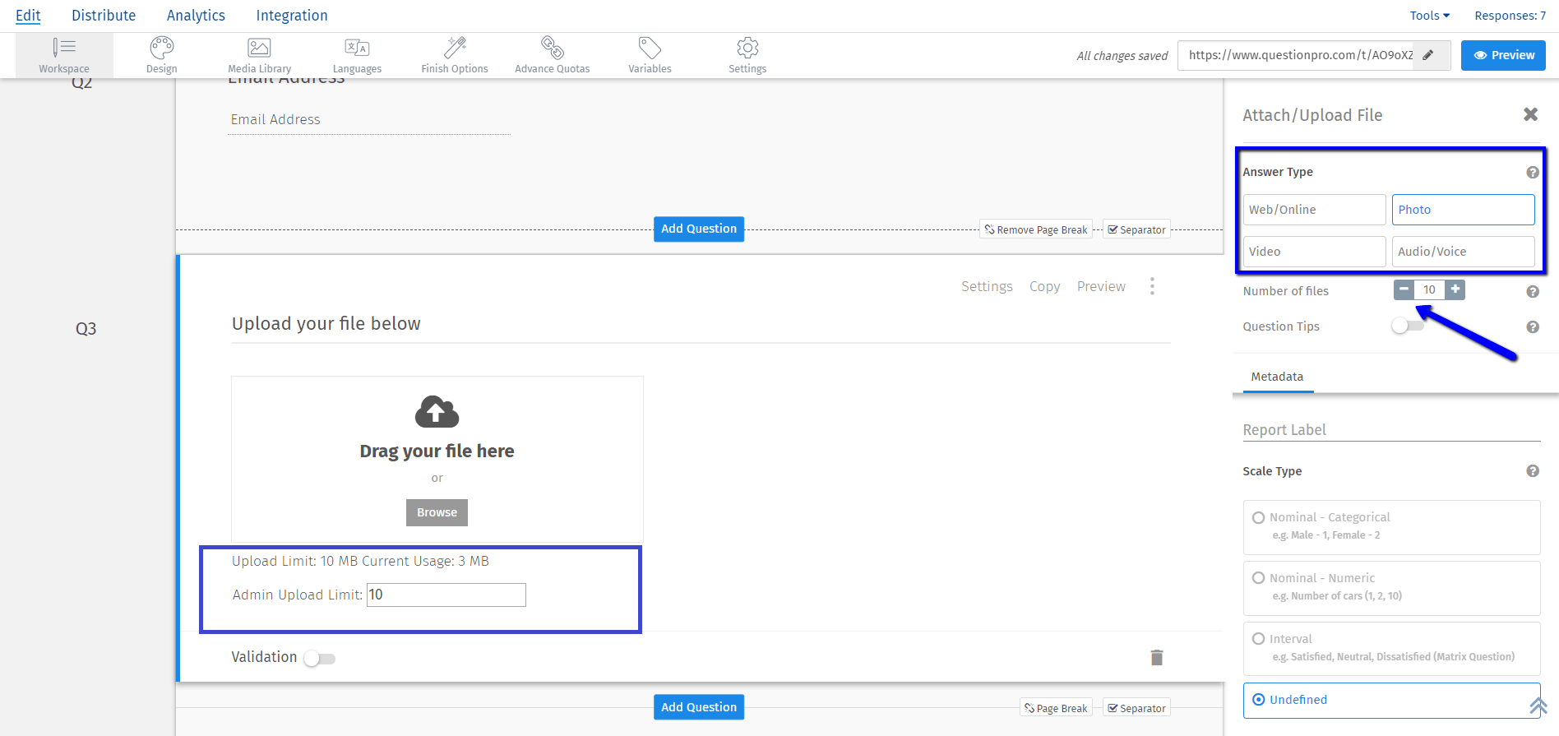The width and height of the screenshot is (1559, 736).
Task: Insert Page Break after Q3
Action: pos(1056,708)
